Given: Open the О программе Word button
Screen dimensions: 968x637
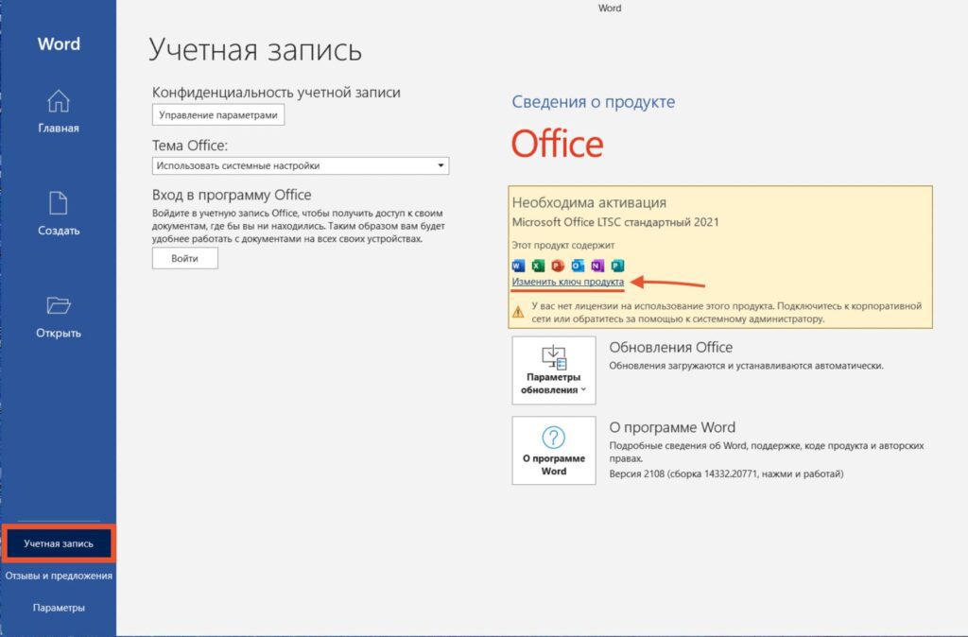Looking at the screenshot, I should (x=554, y=451).
